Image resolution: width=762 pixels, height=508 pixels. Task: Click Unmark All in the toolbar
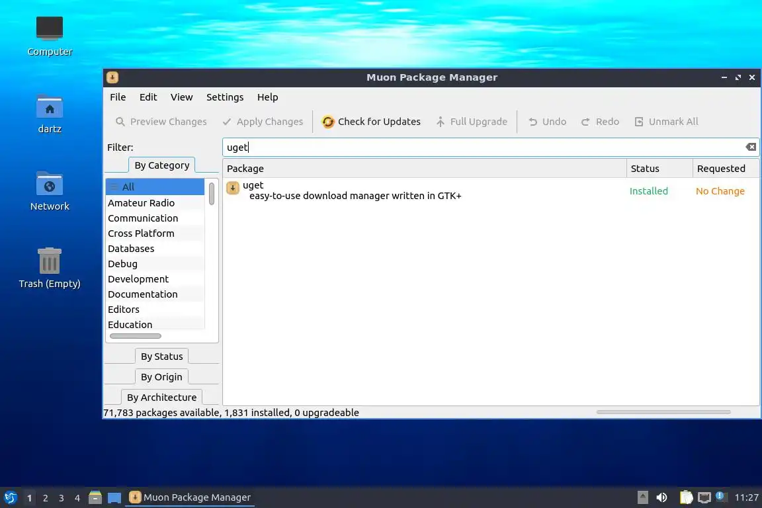pos(666,122)
